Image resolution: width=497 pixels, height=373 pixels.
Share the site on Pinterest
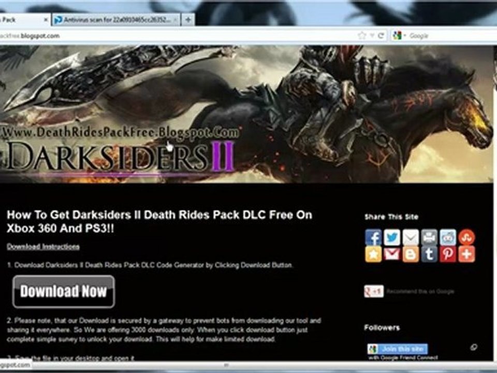(x=448, y=254)
